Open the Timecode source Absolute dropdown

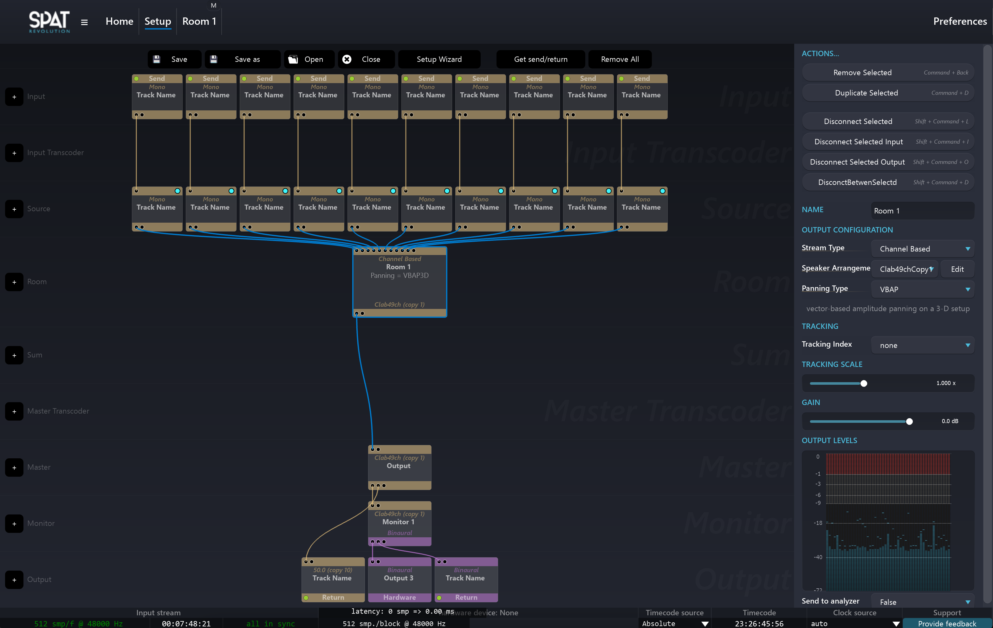tap(675, 624)
